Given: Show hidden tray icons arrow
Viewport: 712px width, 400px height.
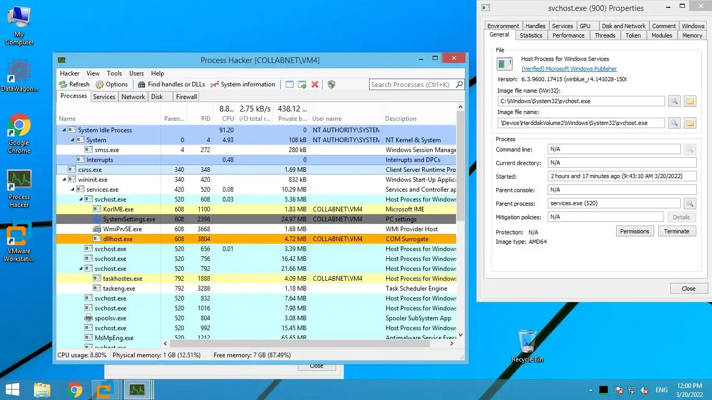Looking at the screenshot, I should pyautogui.click(x=591, y=390).
